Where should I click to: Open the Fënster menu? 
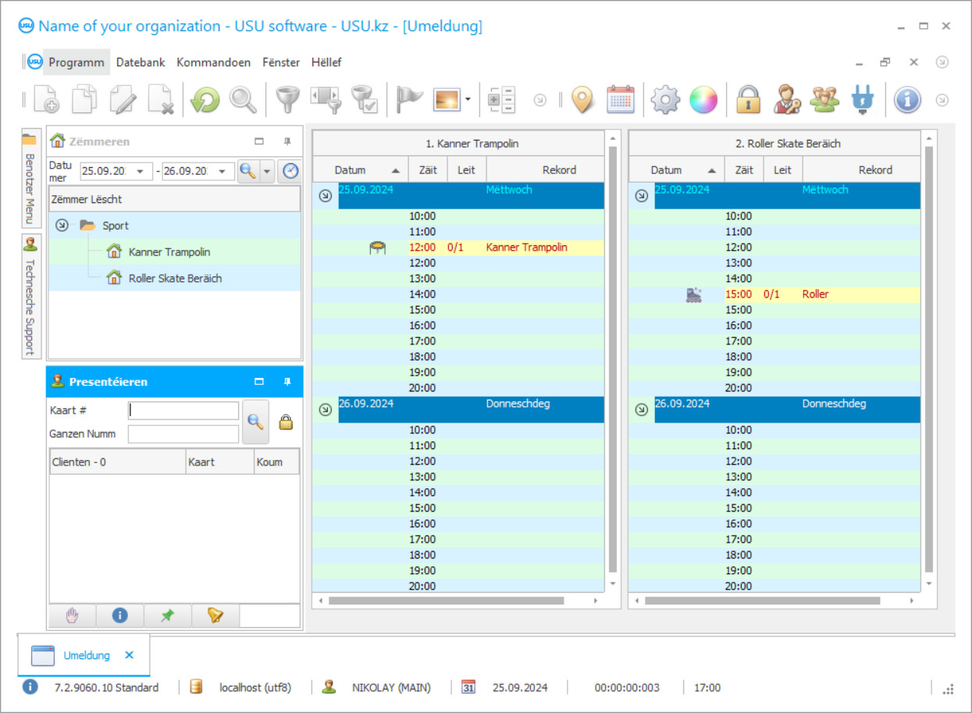(281, 62)
